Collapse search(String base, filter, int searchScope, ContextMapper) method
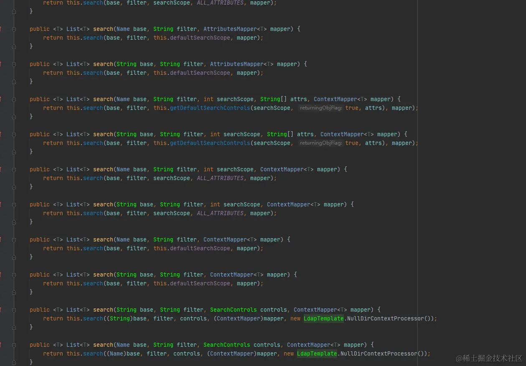The height and width of the screenshot is (366, 526). 14,205
